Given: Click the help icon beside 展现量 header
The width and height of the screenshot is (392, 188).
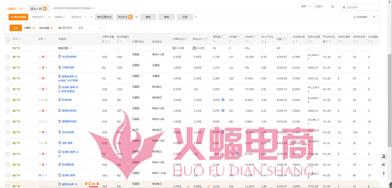Looking at the screenshot, I should (x=222, y=37).
